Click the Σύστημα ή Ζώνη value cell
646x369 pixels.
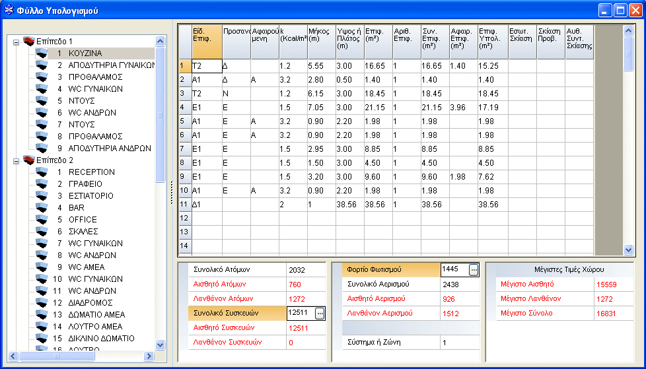click(x=460, y=343)
